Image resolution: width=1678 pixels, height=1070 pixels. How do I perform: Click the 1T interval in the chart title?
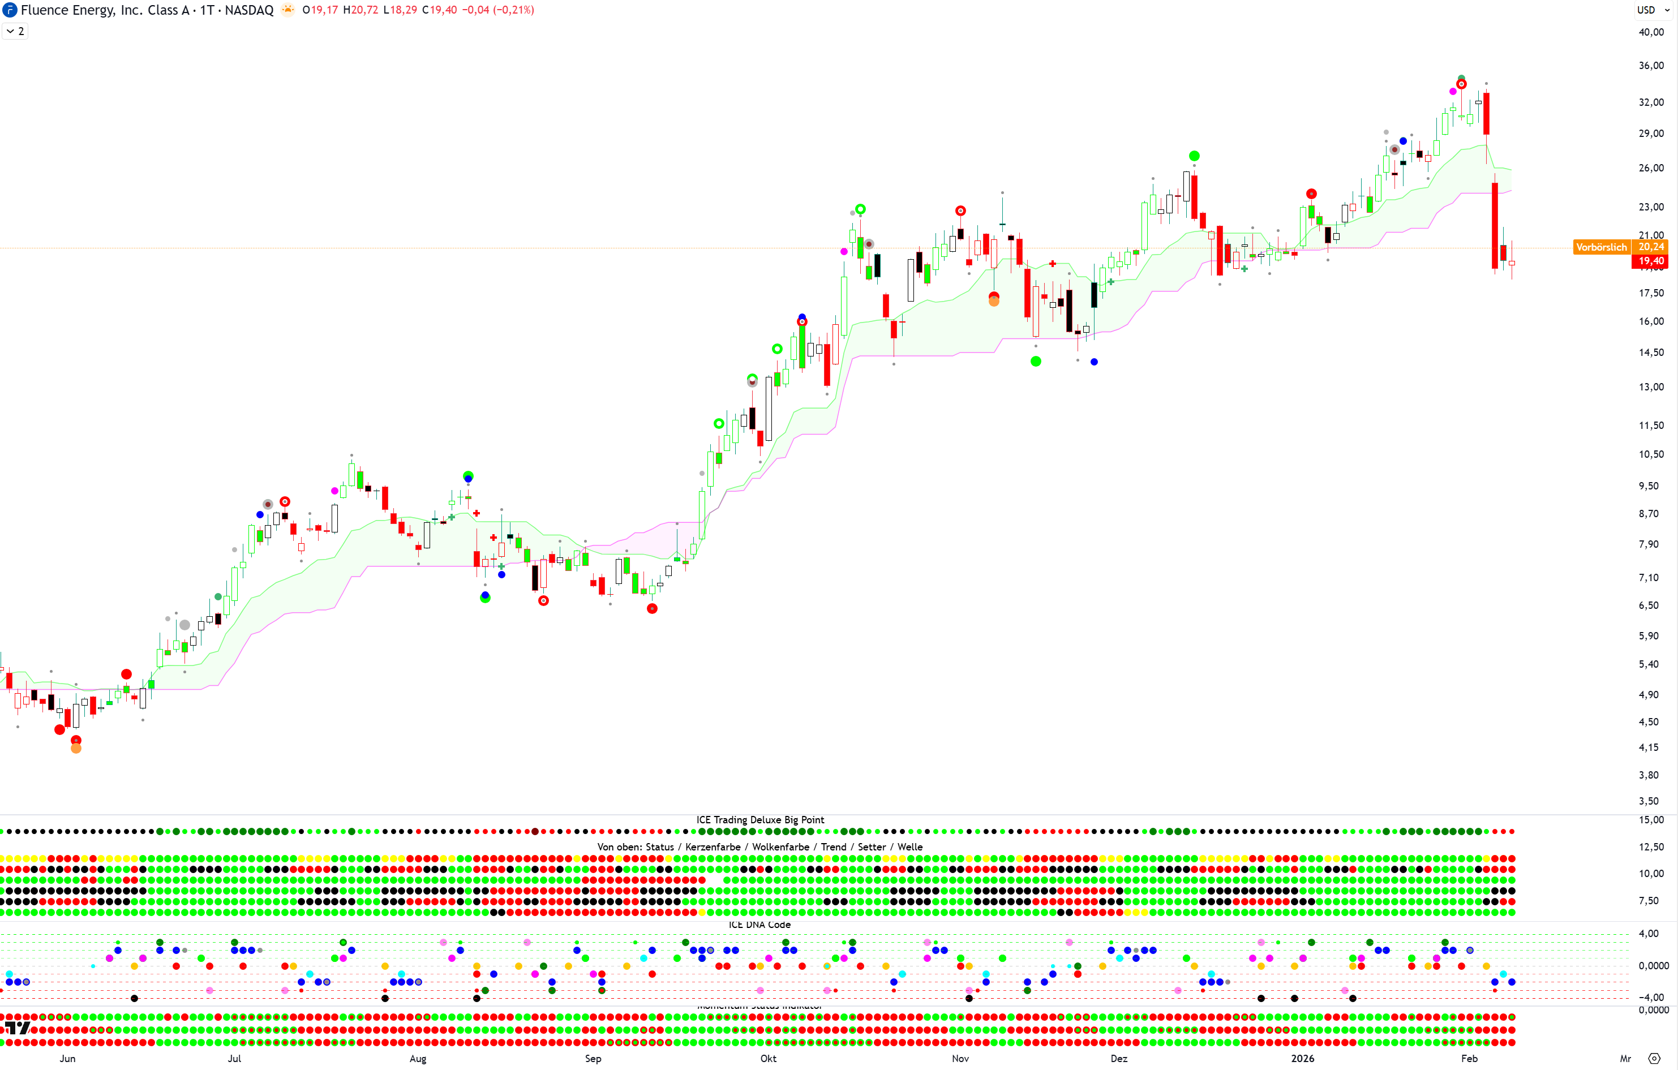click(207, 10)
